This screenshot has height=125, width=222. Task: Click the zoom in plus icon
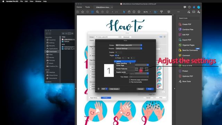click(139, 12)
